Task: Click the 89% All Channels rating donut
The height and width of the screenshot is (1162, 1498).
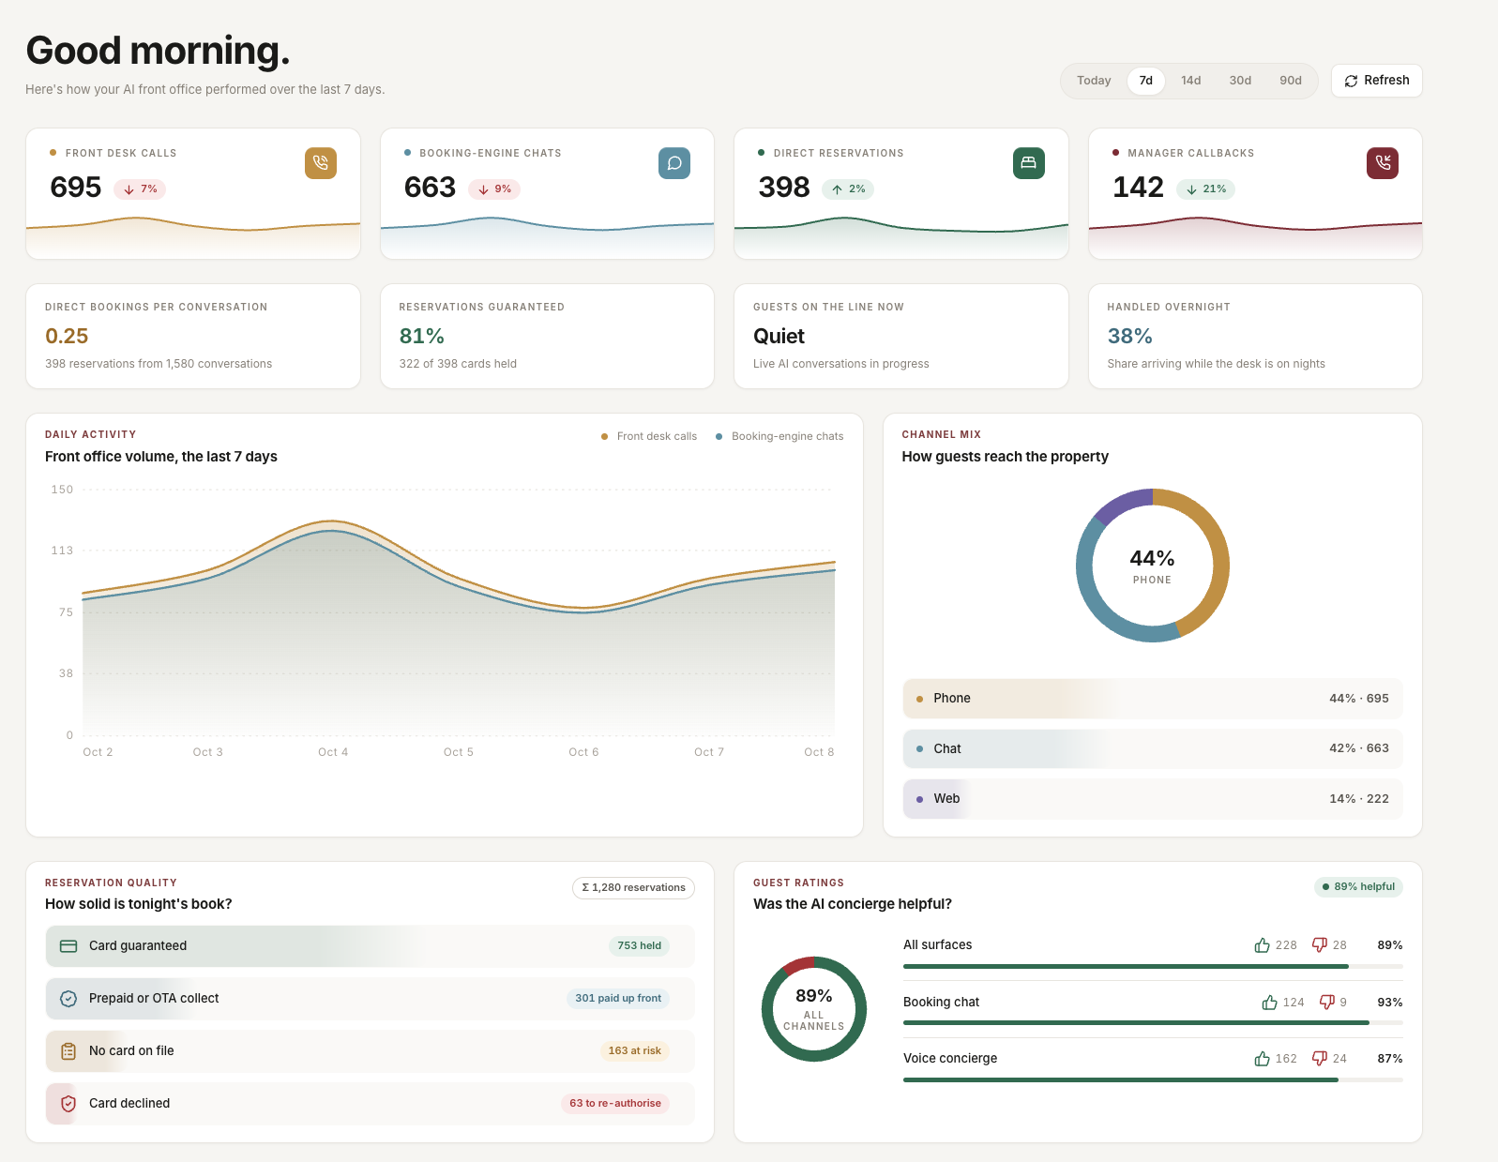Action: tap(814, 1009)
